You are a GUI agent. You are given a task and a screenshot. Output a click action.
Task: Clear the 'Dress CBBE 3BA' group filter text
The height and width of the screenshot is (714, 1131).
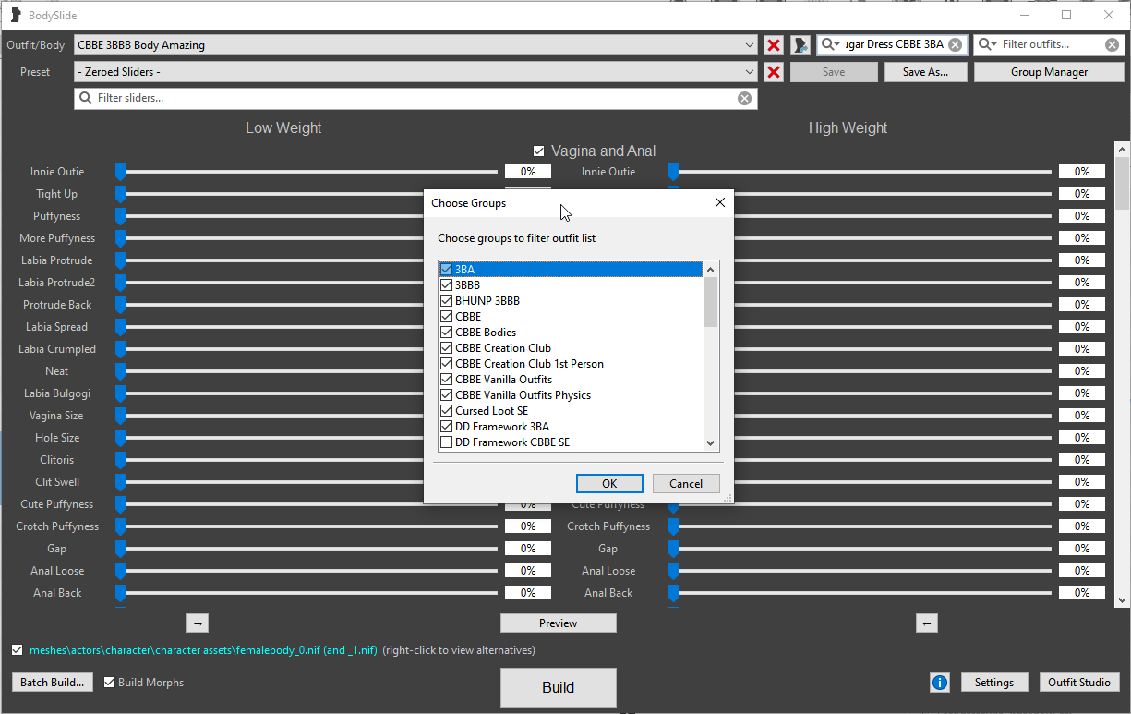[955, 44]
